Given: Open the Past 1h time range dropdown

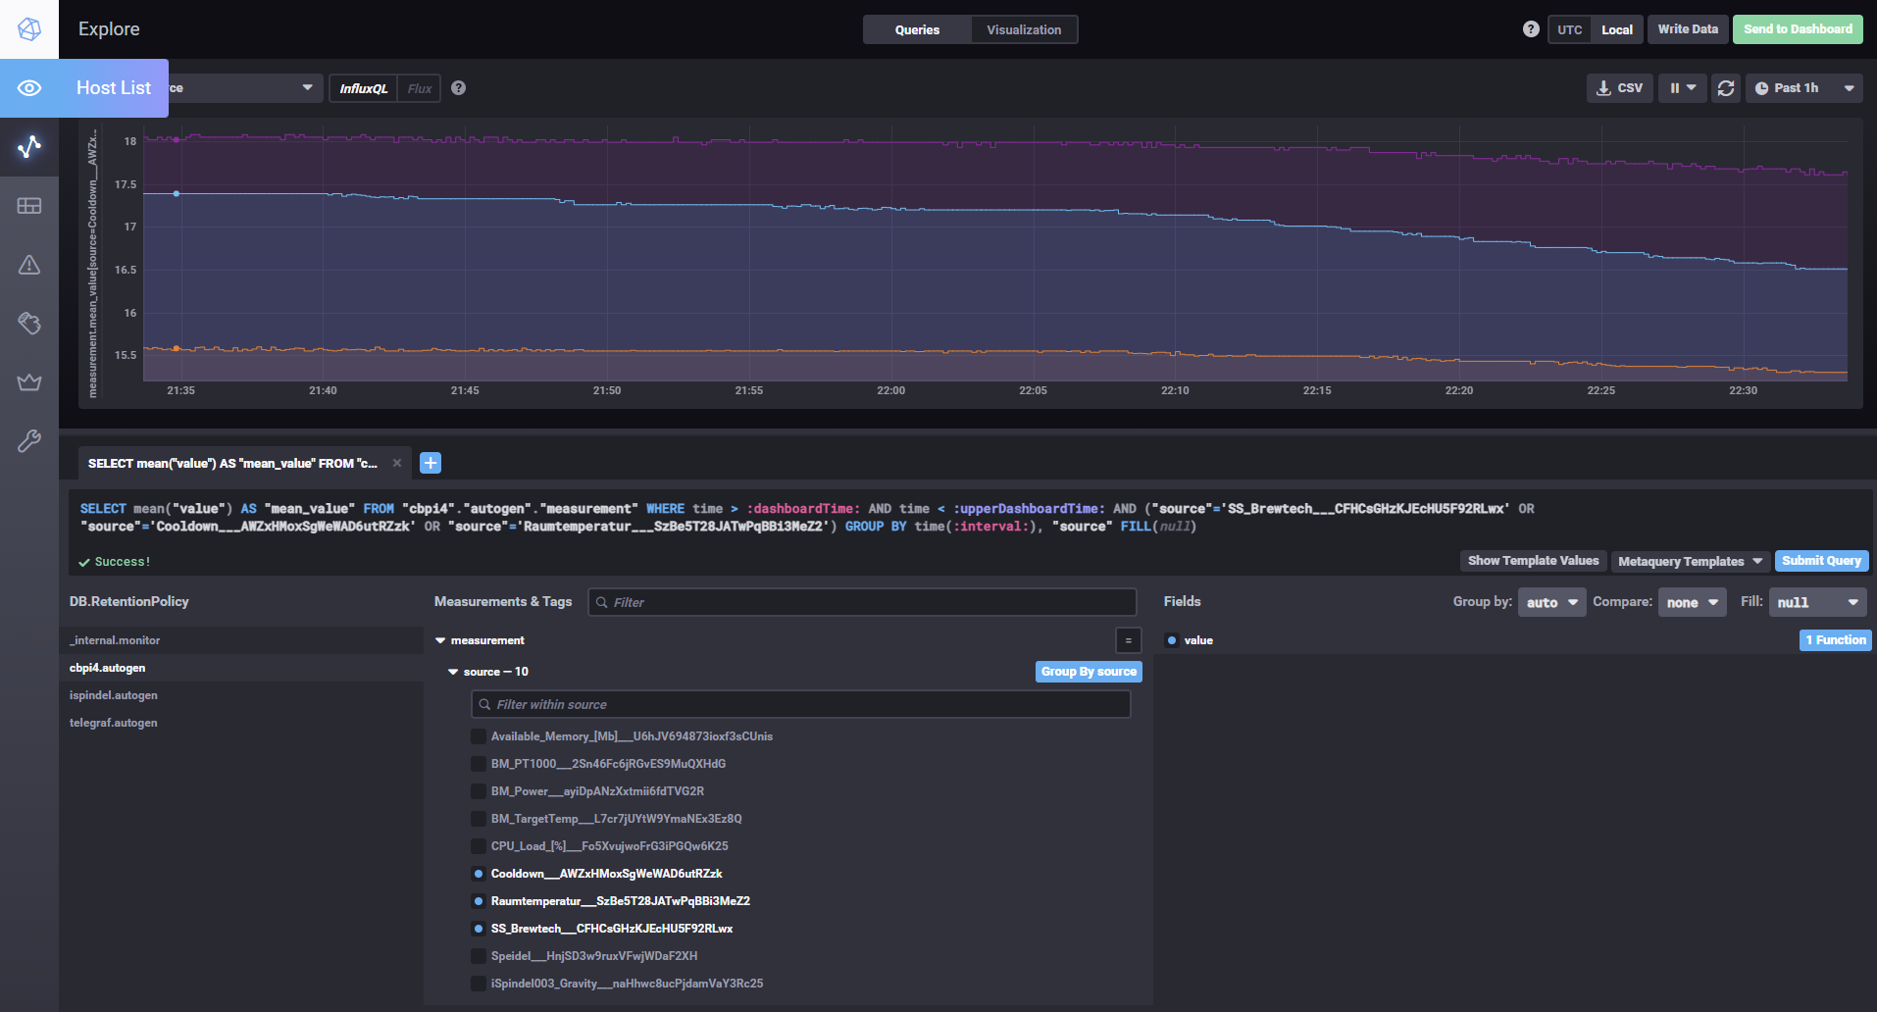Looking at the screenshot, I should tap(1803, 88).
